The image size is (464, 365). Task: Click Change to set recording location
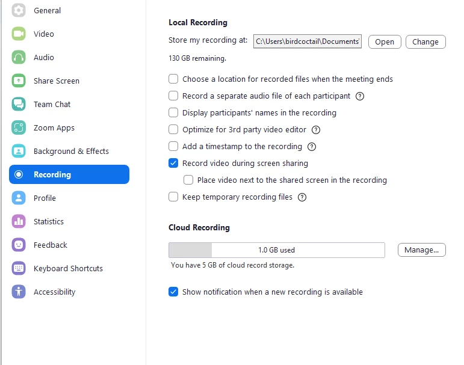tap(425, 41)
